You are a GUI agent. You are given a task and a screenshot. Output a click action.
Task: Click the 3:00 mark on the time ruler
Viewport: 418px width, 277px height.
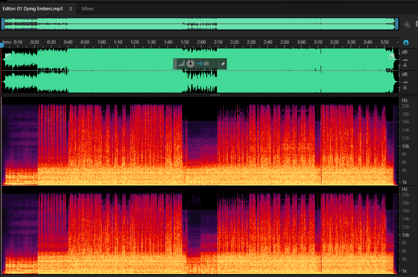pyautogui.click(x=301, y=42)
